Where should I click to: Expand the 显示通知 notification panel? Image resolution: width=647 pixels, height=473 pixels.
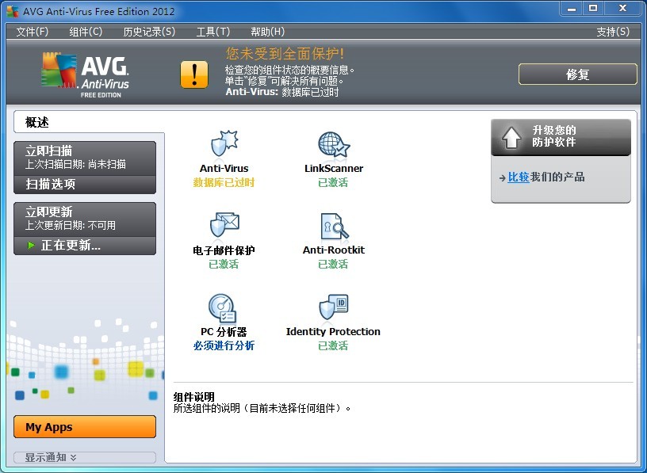point(51,457)
